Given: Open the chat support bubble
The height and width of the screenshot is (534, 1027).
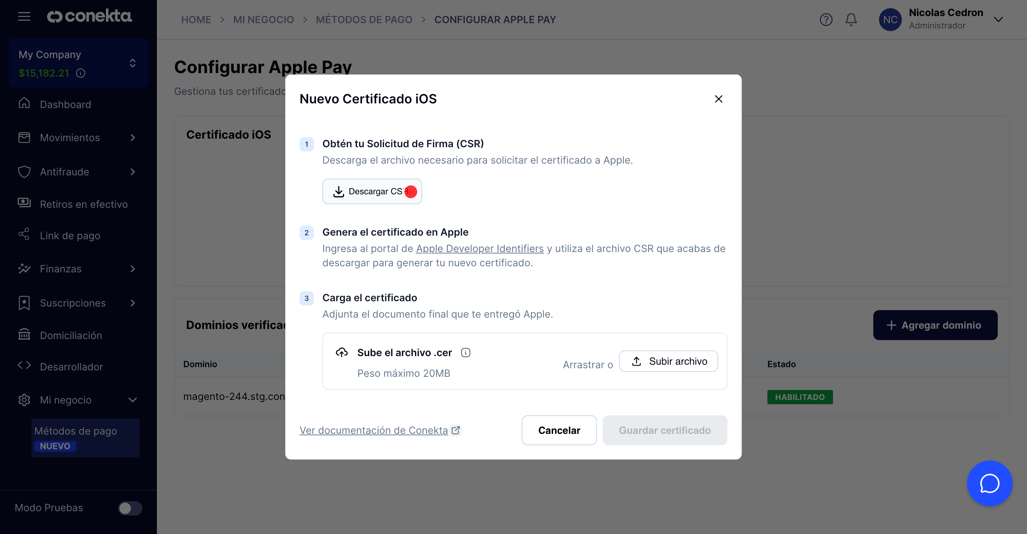Looking at the screenshot, I should pyautogui.click(x=989, y=483).
